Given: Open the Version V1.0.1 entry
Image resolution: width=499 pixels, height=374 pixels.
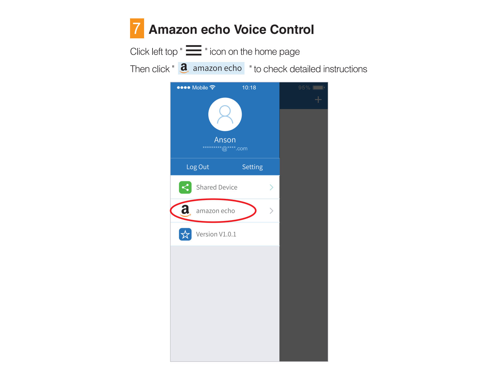Looking at the screenshot, I should pyautogui.click(x=225, y=234).
